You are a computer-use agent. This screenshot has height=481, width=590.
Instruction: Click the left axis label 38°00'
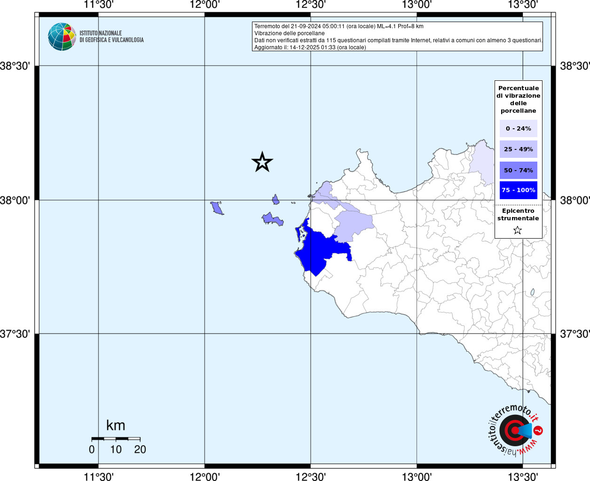pyautogui.click(x=15, y=200)
